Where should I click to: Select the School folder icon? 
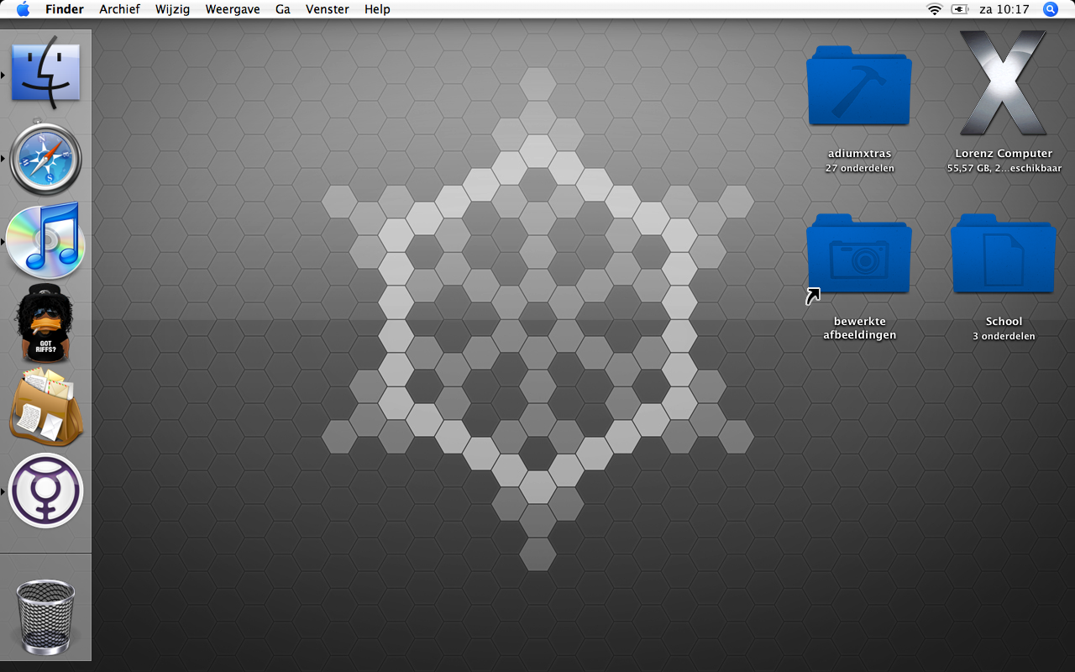(1004, 255)
